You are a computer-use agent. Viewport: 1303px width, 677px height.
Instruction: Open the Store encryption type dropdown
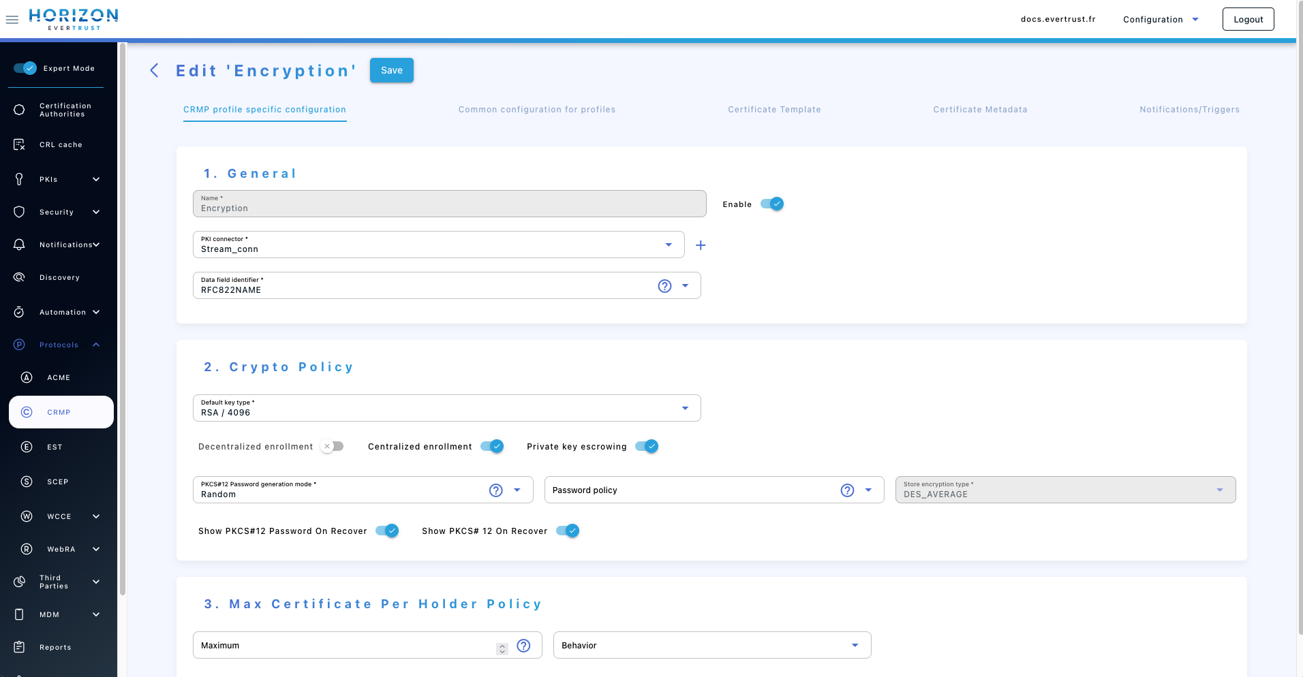pyautogui.click(x=1219, y=490)
